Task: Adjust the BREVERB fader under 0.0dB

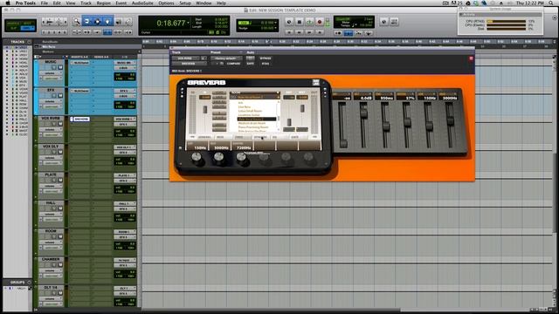Action: pos(363,113)
